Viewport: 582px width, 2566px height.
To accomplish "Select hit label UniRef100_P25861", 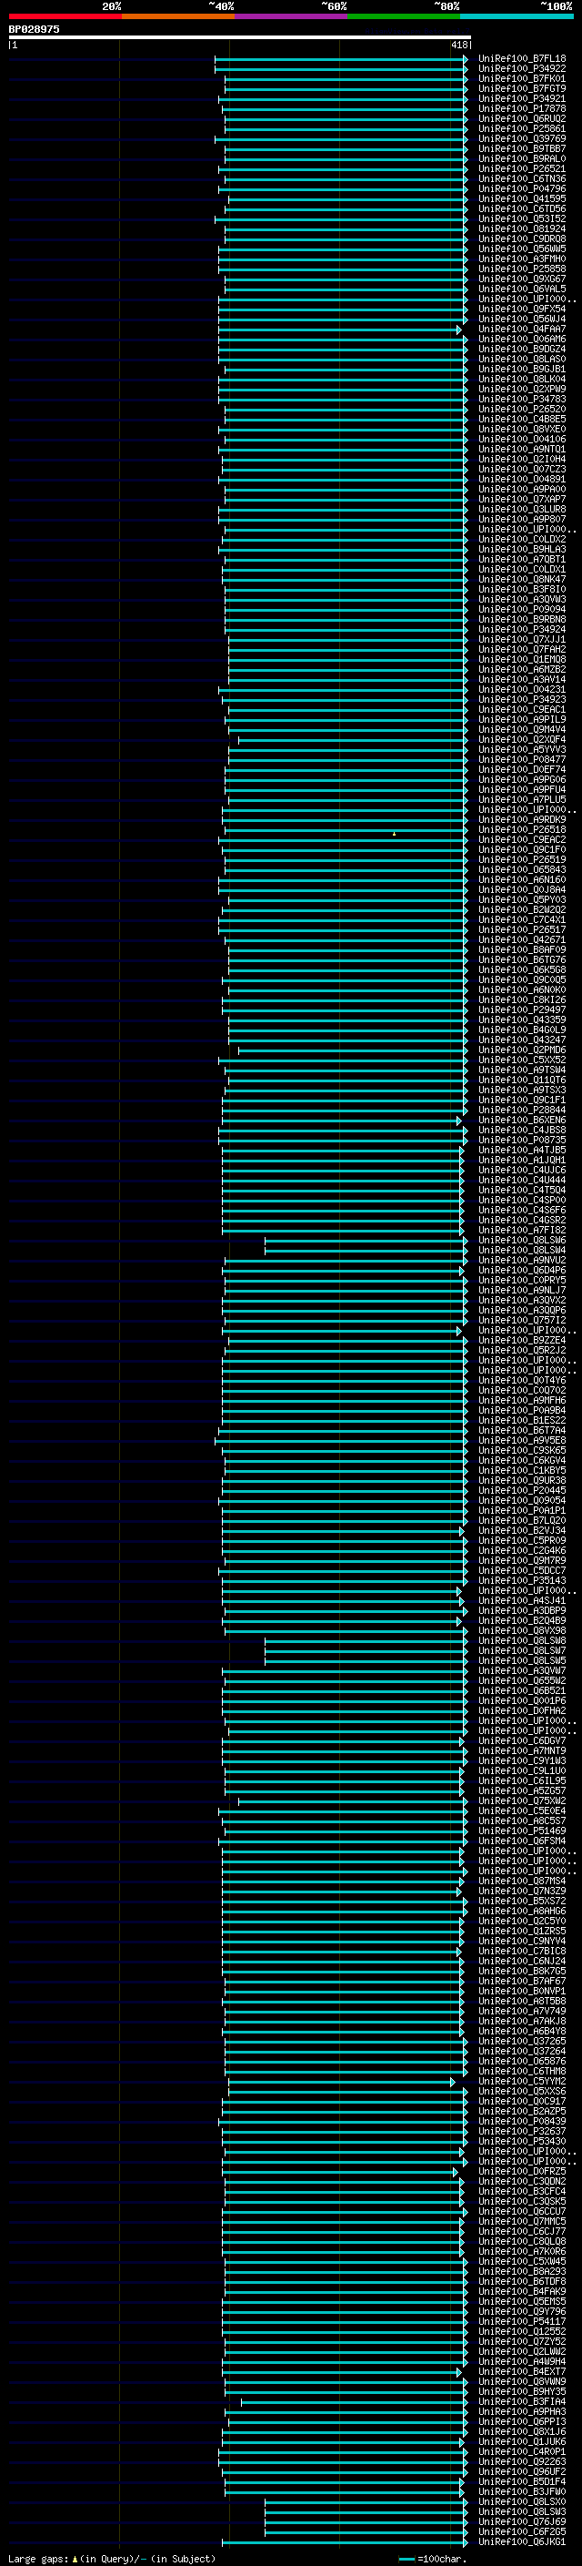I will pos(522,128).
